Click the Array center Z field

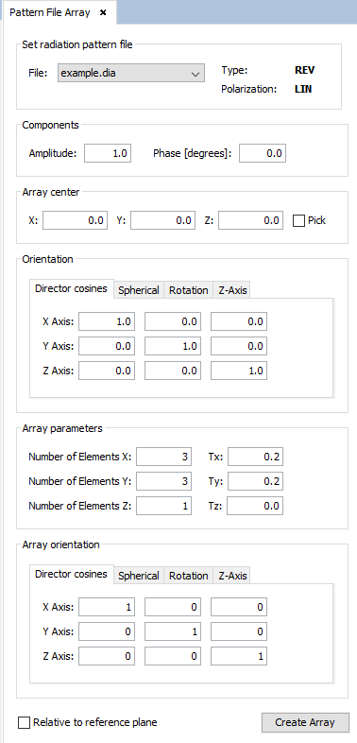pos(251,220)
